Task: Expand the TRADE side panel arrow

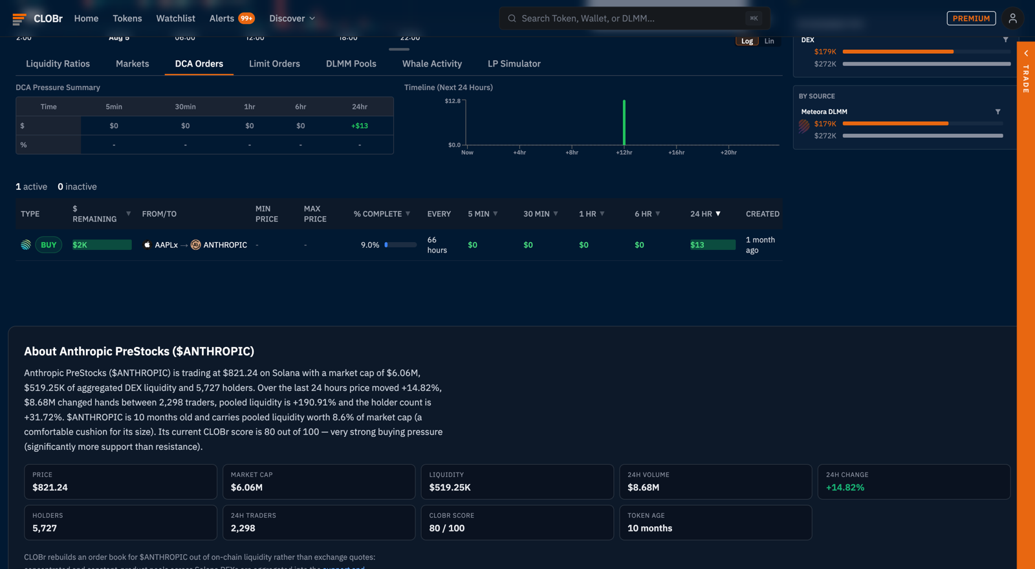Action: [x=1026, y=53]
